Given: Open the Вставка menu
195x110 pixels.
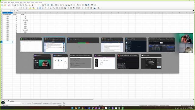Looking at the screenshot, I should click(x=12, y=2).
